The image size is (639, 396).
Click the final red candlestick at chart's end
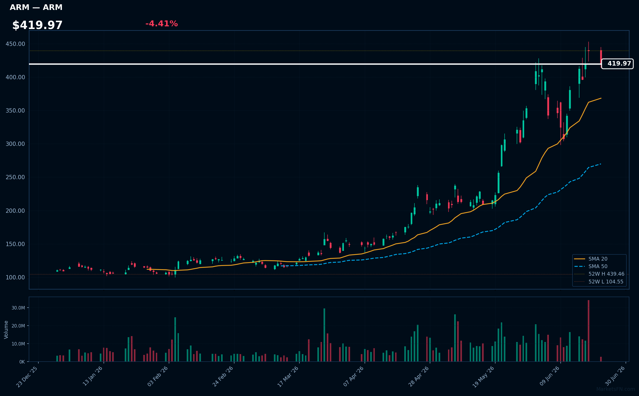[x=601, y=57]
